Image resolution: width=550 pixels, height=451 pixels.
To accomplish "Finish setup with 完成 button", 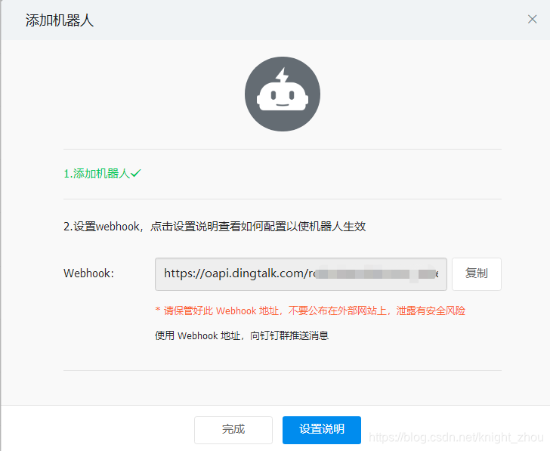I will pyautogui.click(x=233, y=430).
